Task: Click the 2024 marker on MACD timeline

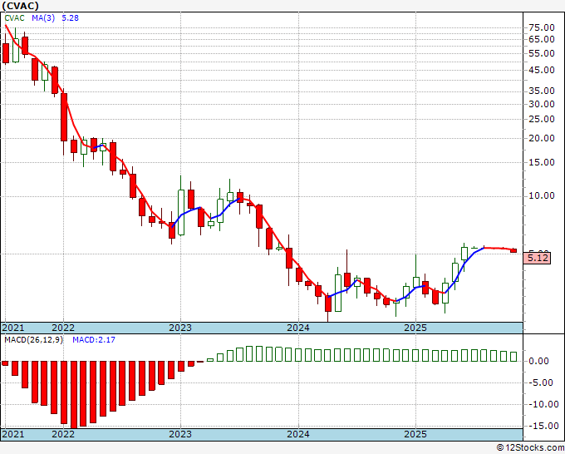Action: (298, 434)
